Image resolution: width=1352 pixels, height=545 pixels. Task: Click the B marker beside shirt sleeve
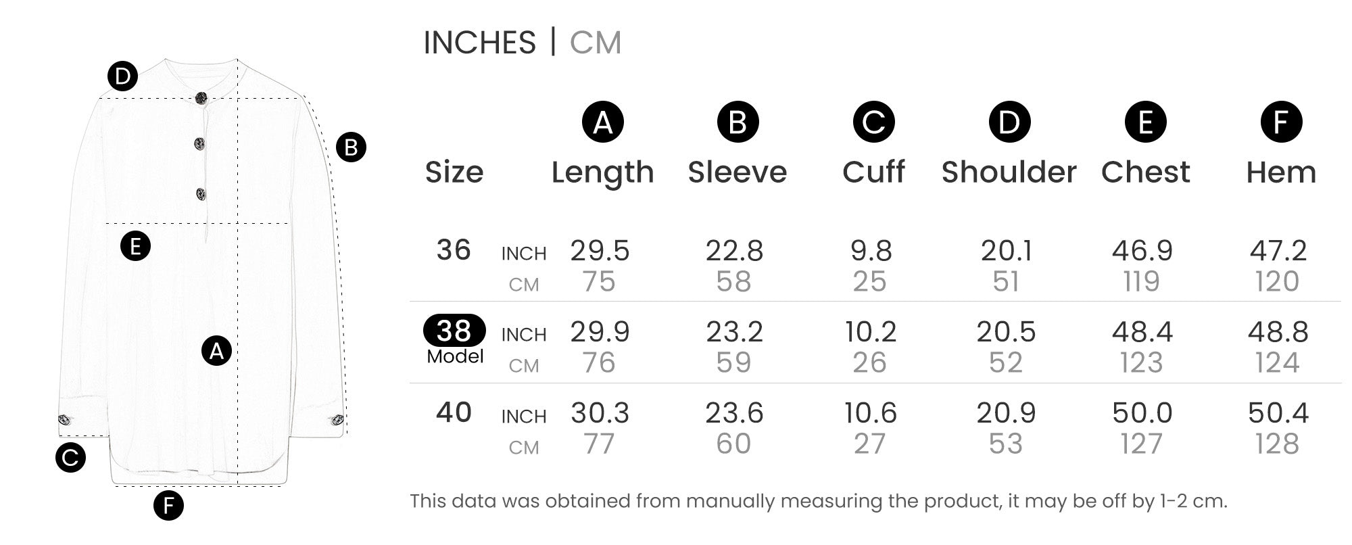pyautogui.click(x=351, y=147)
